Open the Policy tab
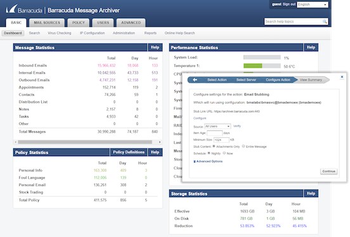Viewport: 350px width, 237px height. 79,23
